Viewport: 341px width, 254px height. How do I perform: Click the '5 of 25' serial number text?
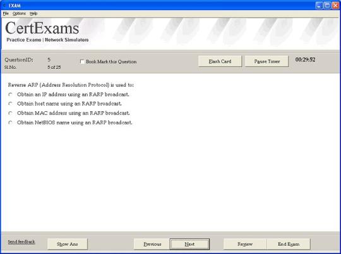(x=54, y=67)
